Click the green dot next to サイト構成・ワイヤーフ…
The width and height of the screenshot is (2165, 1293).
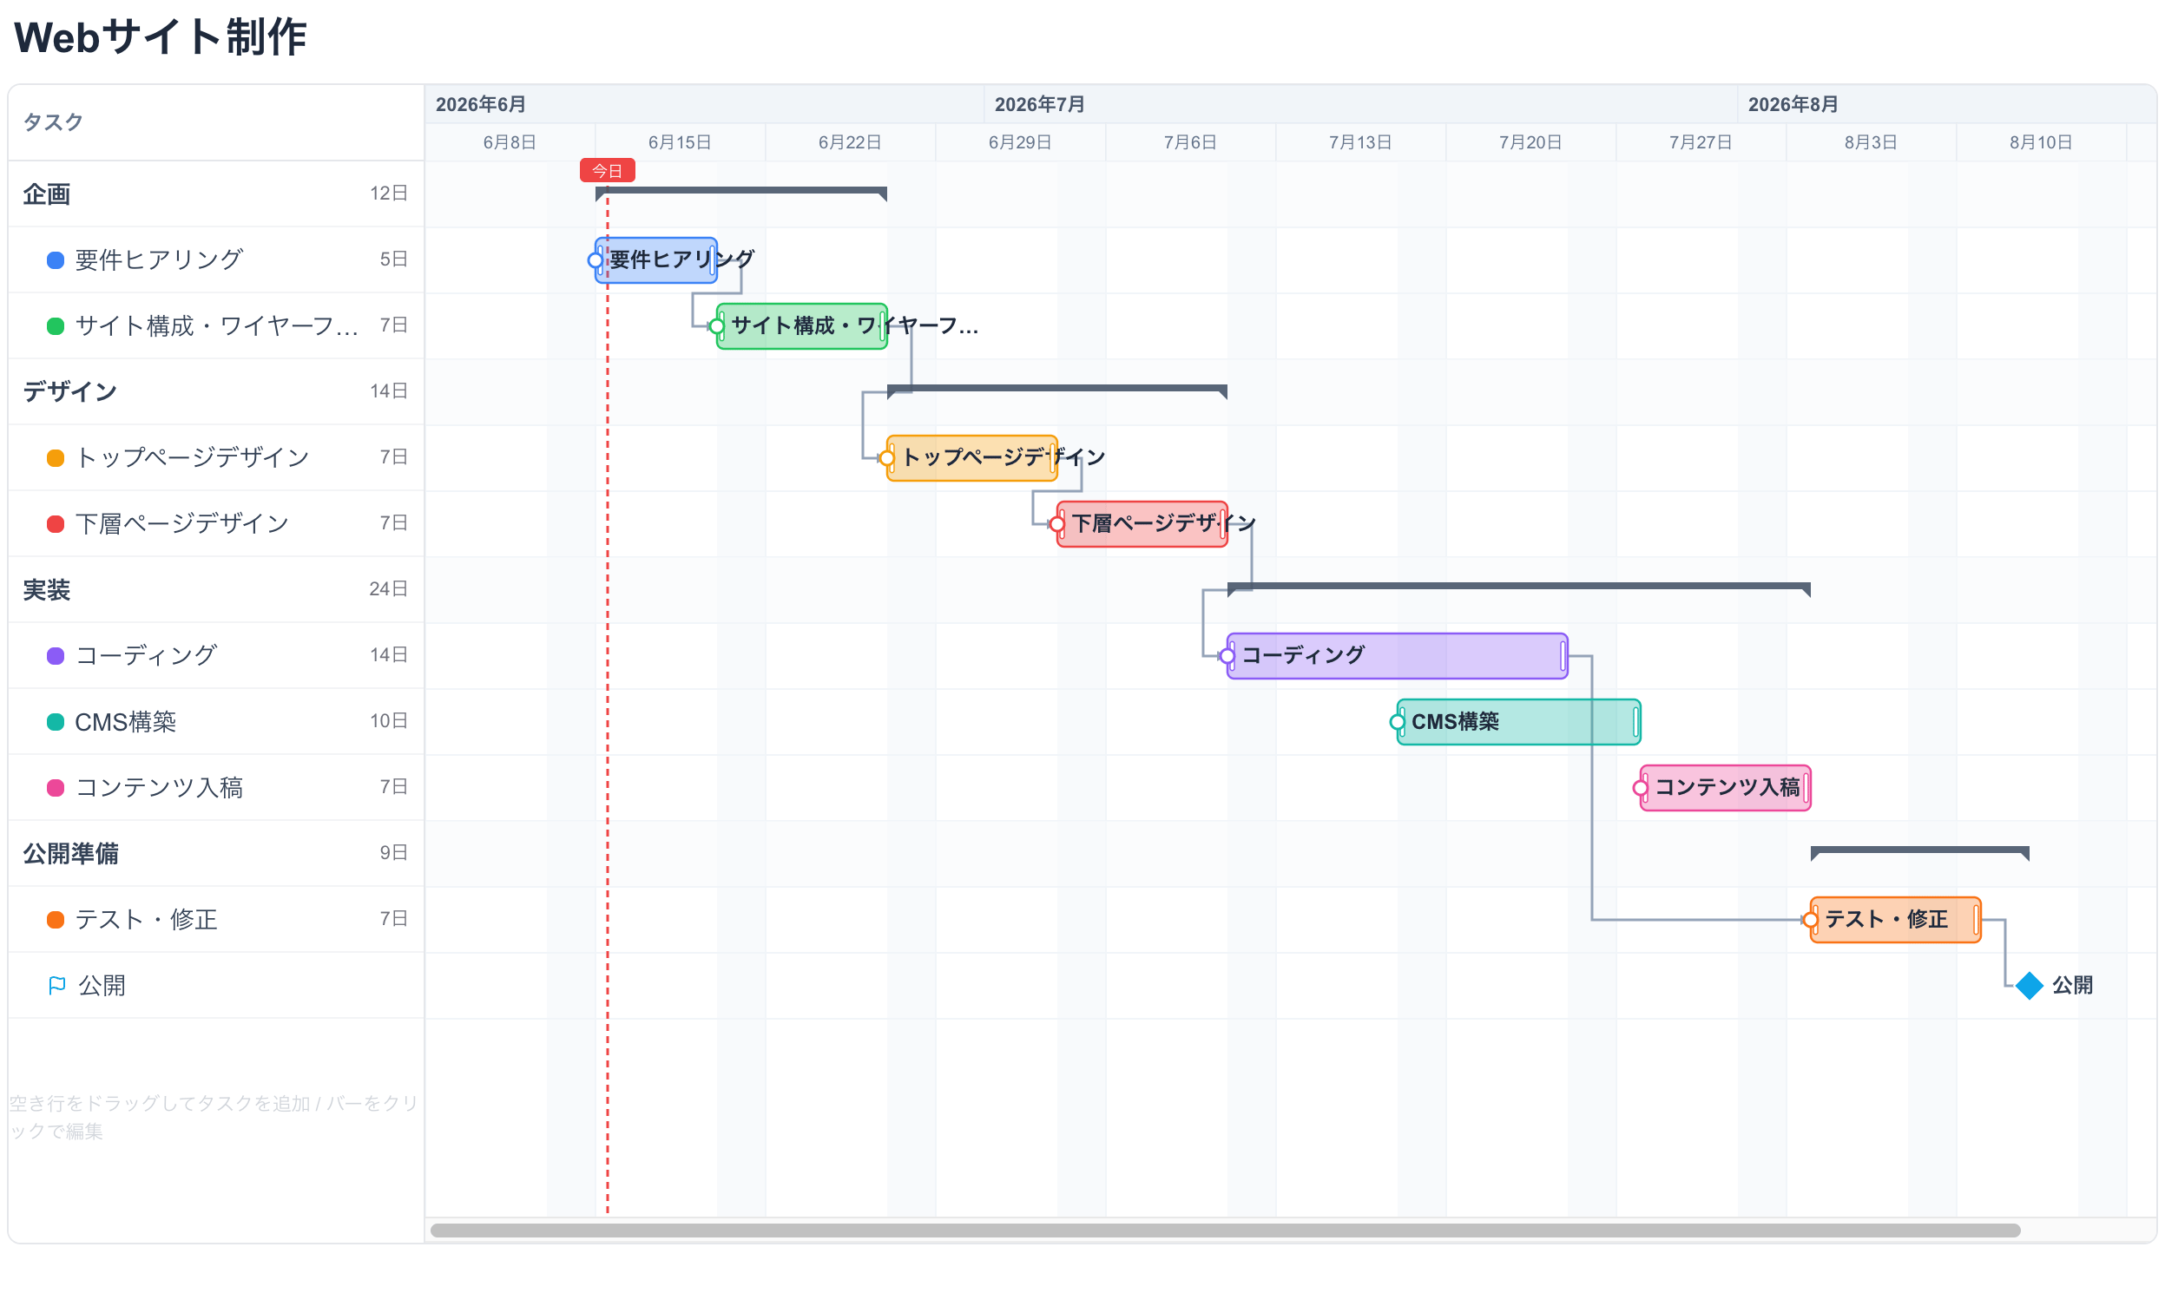click(55, 326)
